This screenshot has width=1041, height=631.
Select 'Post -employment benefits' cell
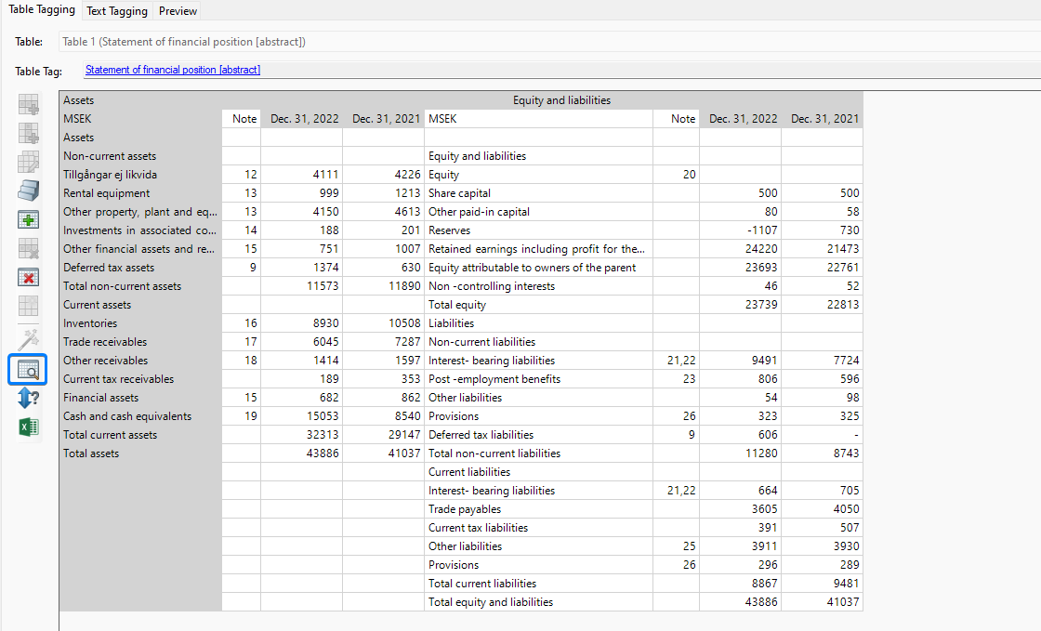(x=538, y=379)
